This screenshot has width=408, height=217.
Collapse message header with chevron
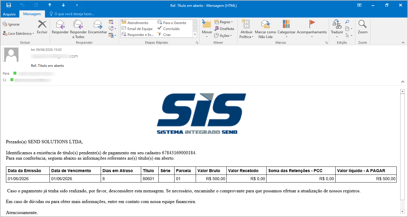pyautogui.click(x=403, y=81)
